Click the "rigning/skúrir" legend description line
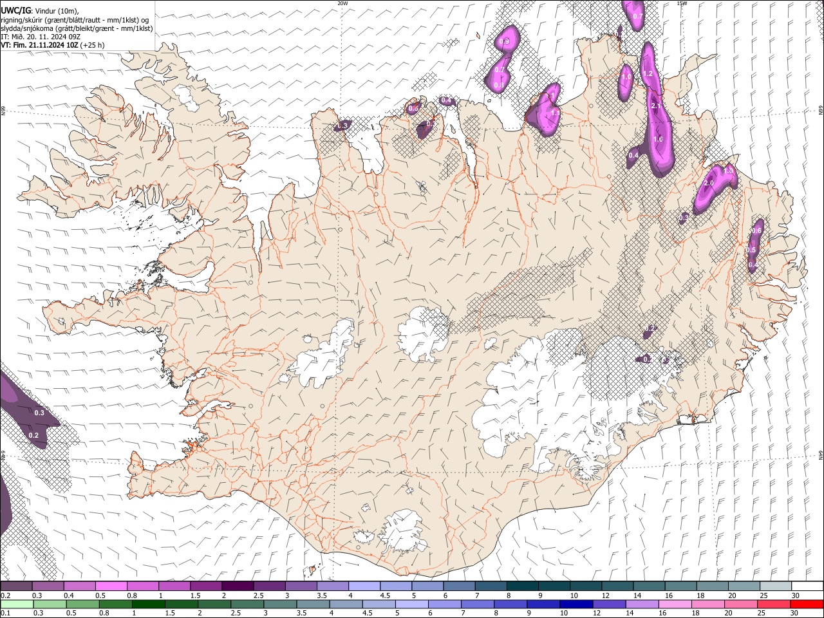This screenshot has width=824, height=618. (75, 20)
